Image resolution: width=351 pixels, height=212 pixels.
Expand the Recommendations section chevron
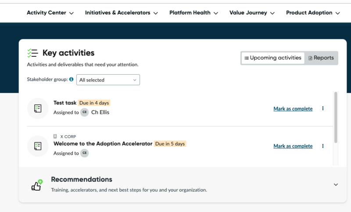click(336, 184)
